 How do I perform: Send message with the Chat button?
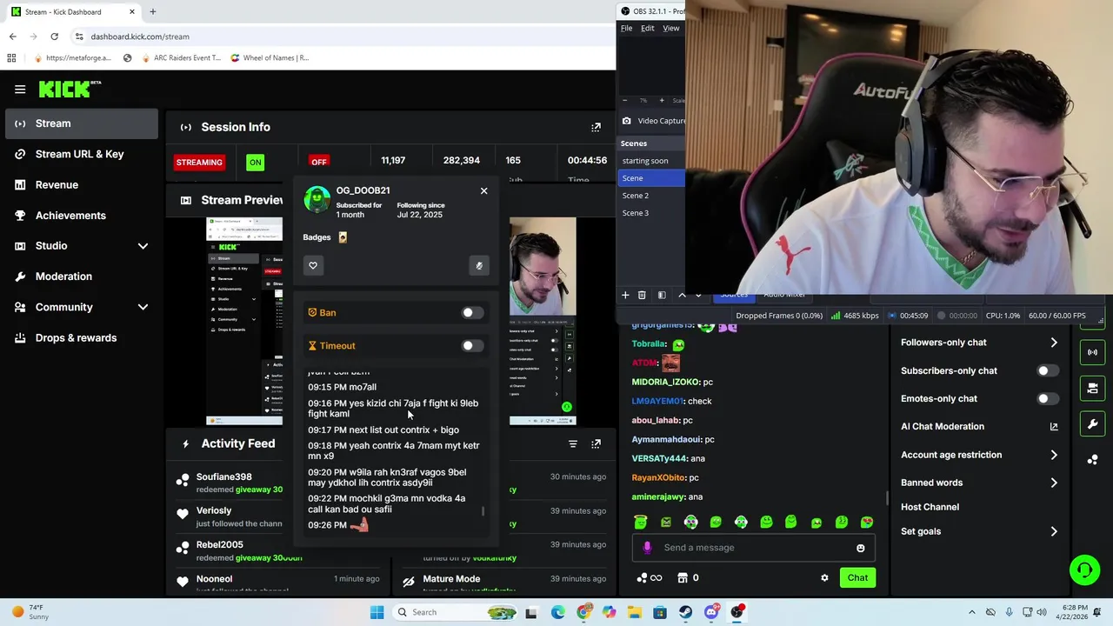pos(857,577)
